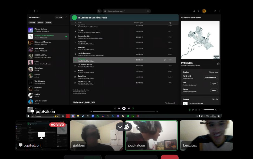Play the track Memórias
This screenshot has width=253, height=159.
(x=124, y=48)
